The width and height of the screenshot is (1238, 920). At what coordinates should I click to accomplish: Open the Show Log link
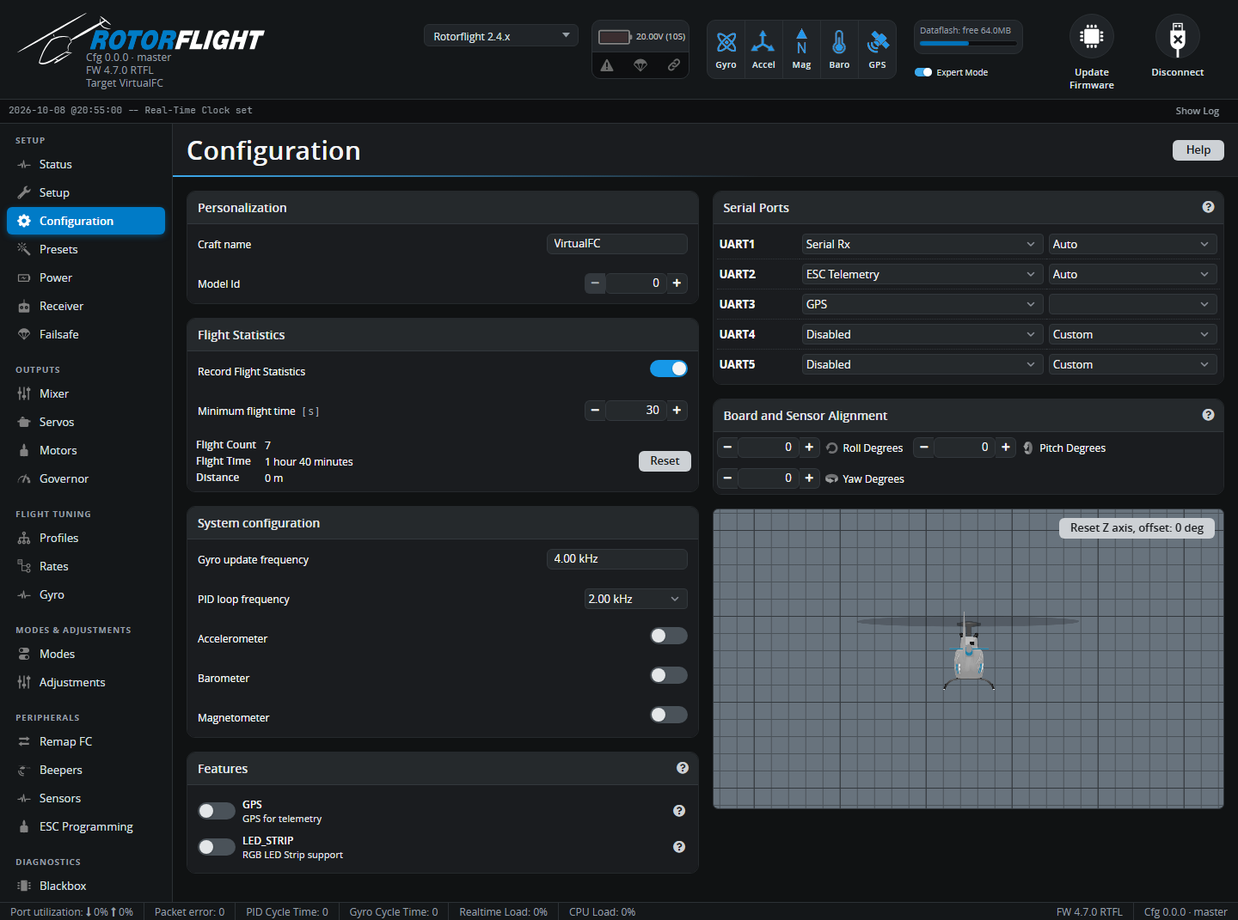[x=1198, y=111]
